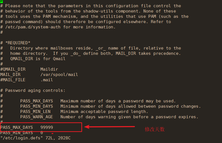Click PASS_MIN_LEN in the comment block

click(x=35, y=112)
